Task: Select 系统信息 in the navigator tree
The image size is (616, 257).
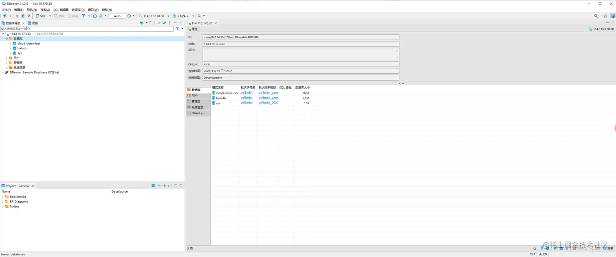Action: (x=20, y=68)
